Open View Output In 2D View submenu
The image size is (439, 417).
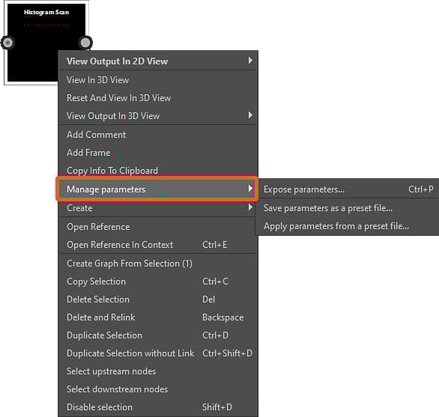pyautogui.click(x=158, y=61)
